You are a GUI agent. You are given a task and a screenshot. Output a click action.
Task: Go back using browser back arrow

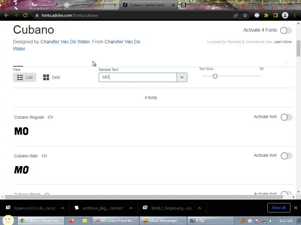pyautogui.click(x=6, y=15)
